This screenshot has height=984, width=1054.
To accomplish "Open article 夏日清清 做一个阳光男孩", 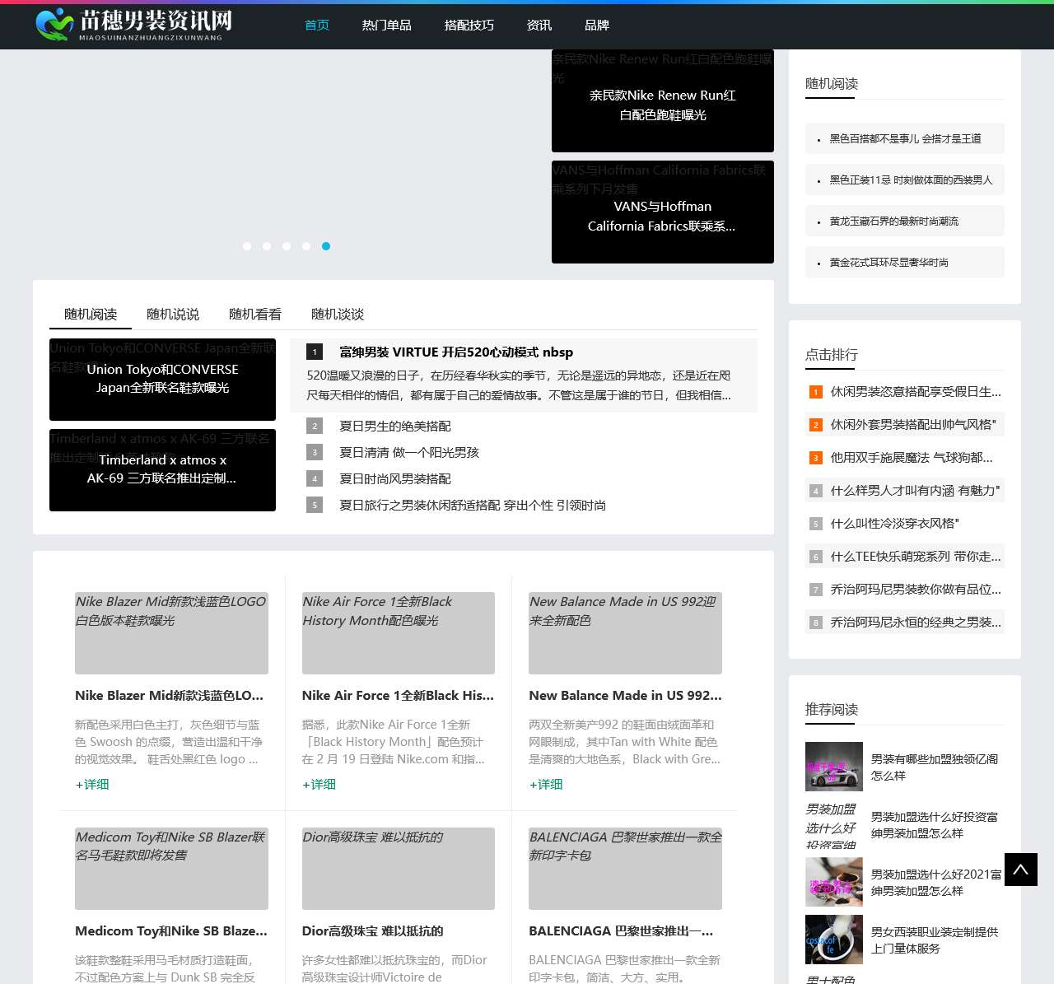I will [x=409, y=452].
